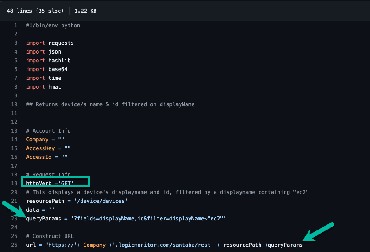Click the 'AccessKey = ""' line
The image size is (370, 252).
tap(48, 148)
